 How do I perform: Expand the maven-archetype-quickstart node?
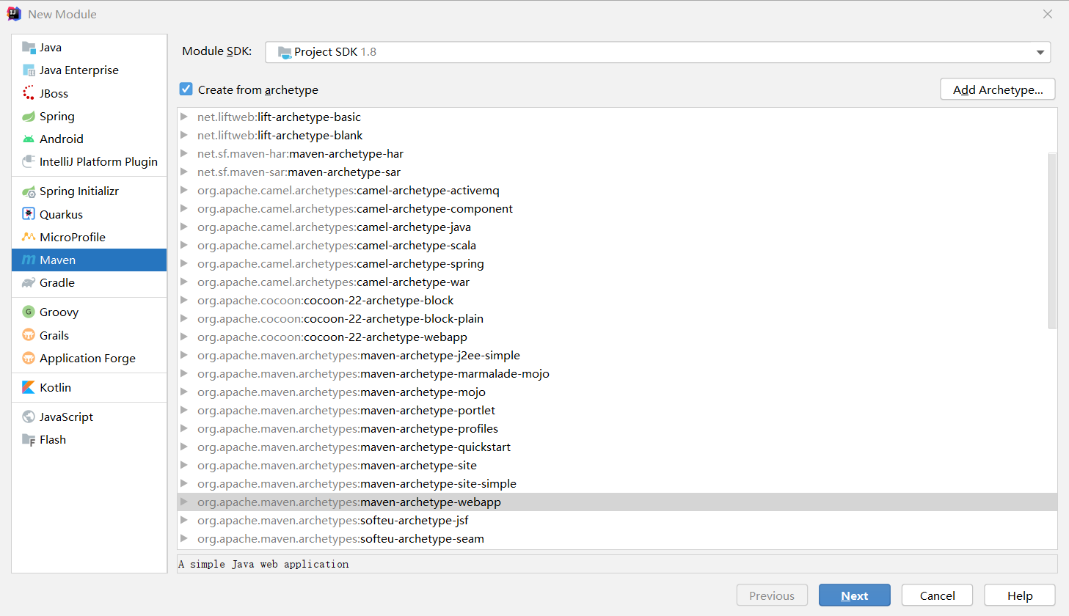point(184,447)
